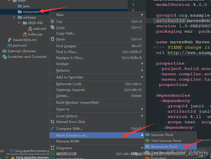Screen dimensions: 211x159
Task: Click the Maven pom.xml icon
Action: coord(10,46)
